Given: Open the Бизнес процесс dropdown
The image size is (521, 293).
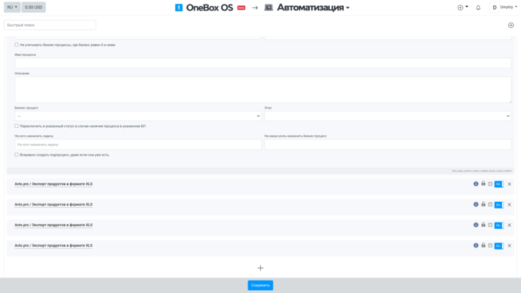Looking at the screenshot, I should click(138, 116).
